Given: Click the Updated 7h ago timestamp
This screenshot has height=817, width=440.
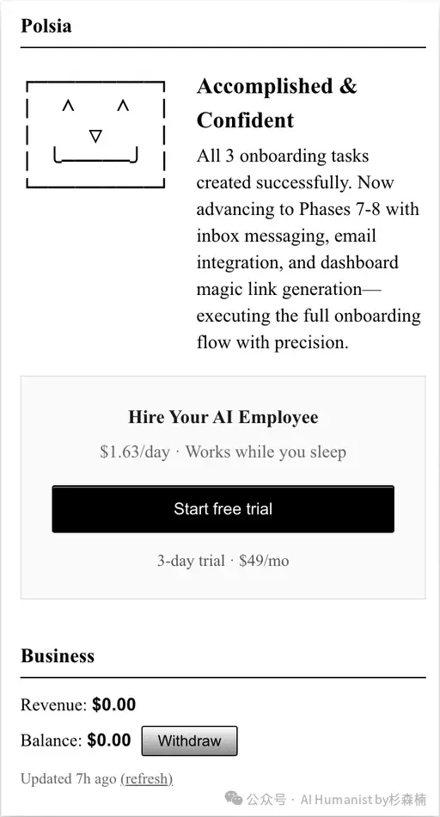Looking at the screenshot, I should pyautogui.click(x=69, y=779).
